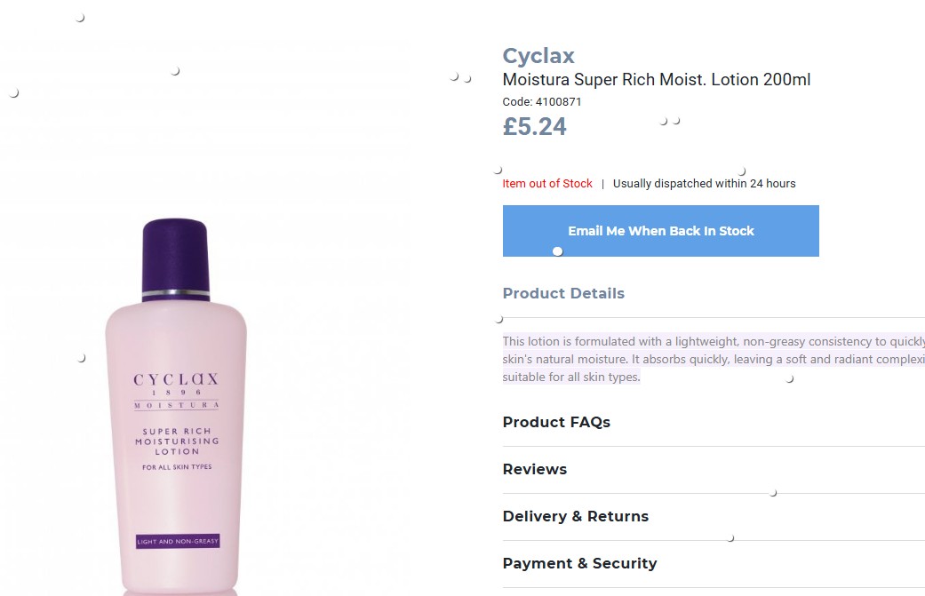Click the MOISTURA text on the bottle
925x596 pixels.
176,405
